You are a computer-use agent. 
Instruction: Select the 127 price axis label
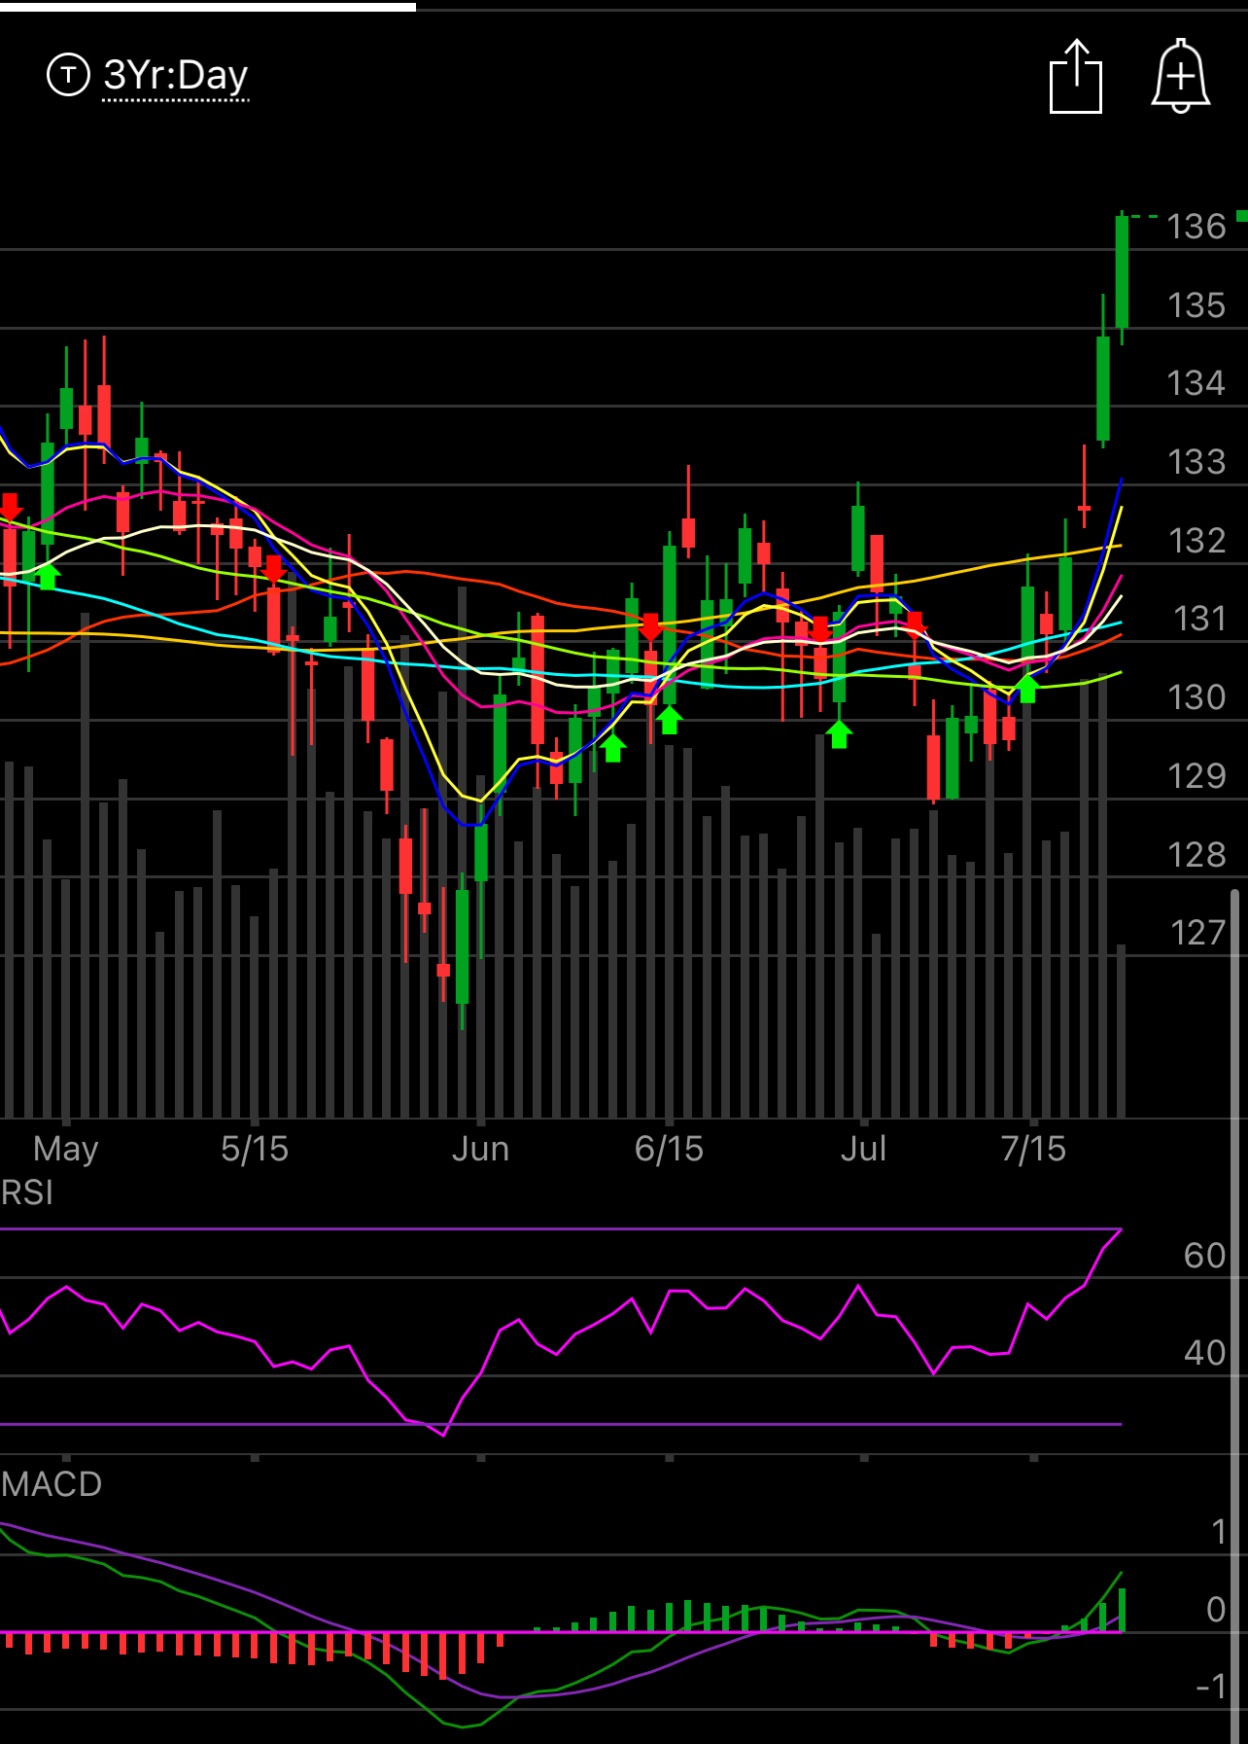click(1197, 933)
